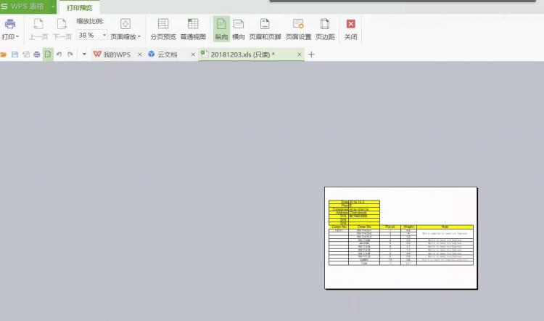The image size is (544, 321).
Task: Click the Save As quick-access icon
Action: (x=26, y=54)
